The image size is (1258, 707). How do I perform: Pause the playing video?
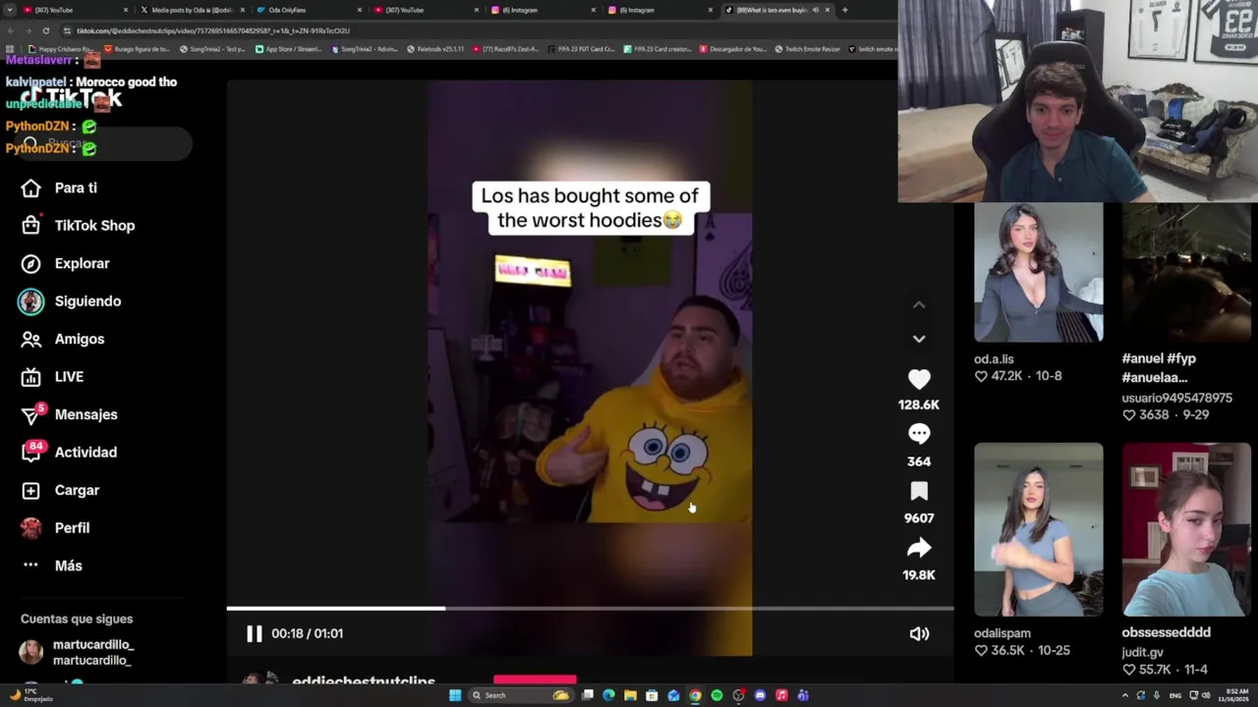(254, 633)
